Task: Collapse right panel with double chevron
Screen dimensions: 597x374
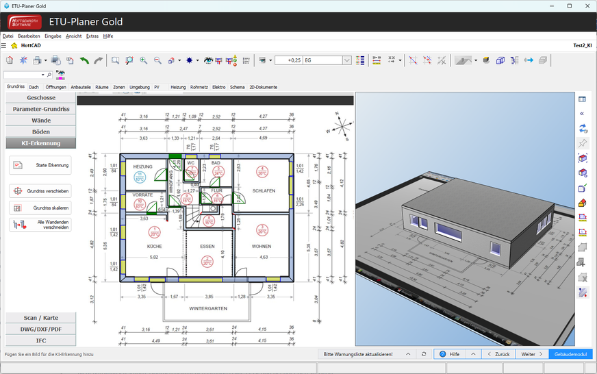Action: (583, 113)
